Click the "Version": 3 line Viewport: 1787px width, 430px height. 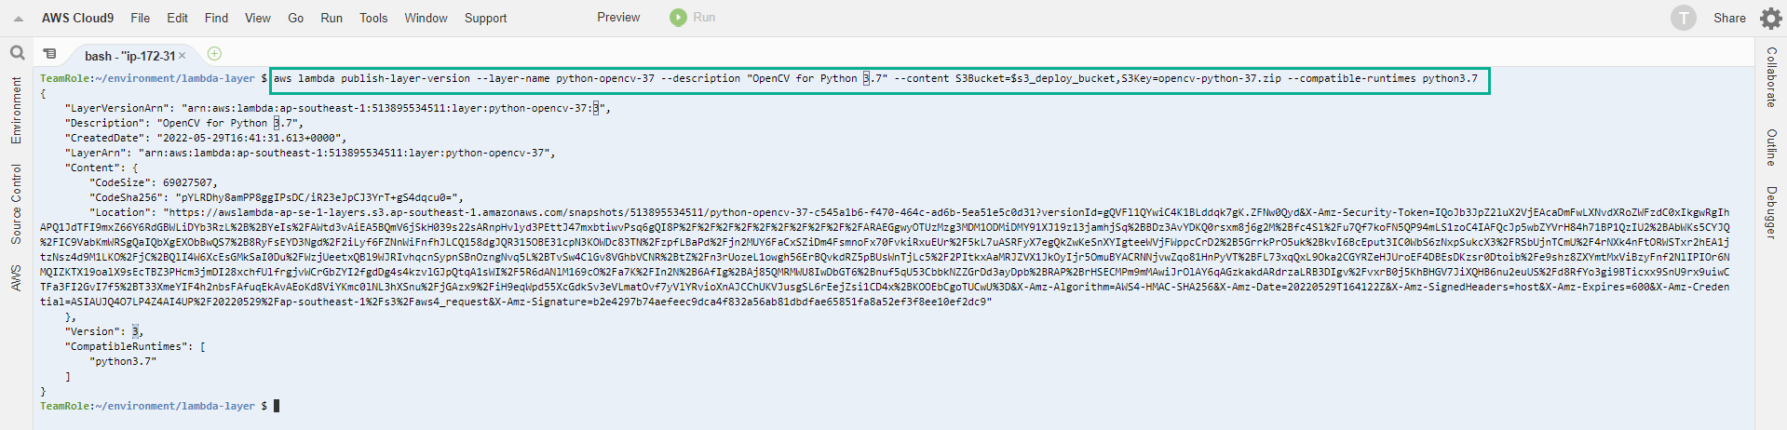[104, 331]
